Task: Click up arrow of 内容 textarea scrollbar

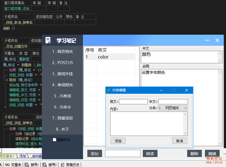Action: pos(185,114)
